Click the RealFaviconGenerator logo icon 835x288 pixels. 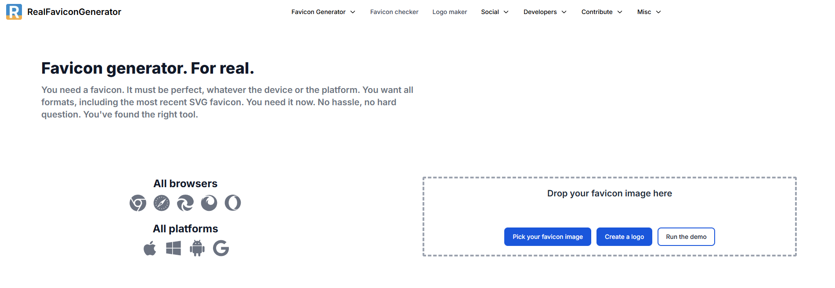pos(14,12)
